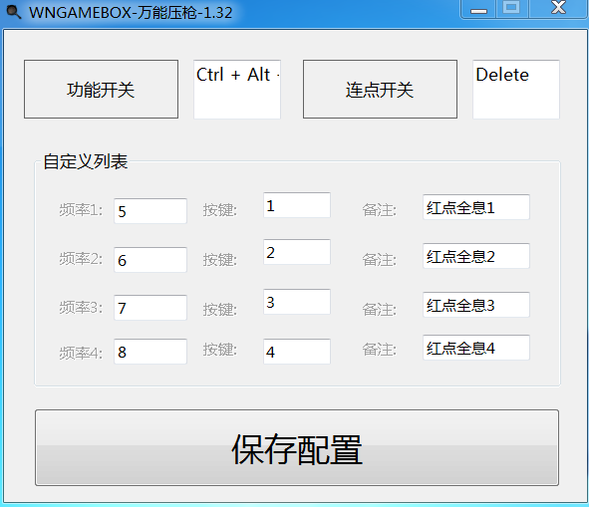Click the second 按键 field containing 2
This screenshot has height=507, width=589.
297,252
